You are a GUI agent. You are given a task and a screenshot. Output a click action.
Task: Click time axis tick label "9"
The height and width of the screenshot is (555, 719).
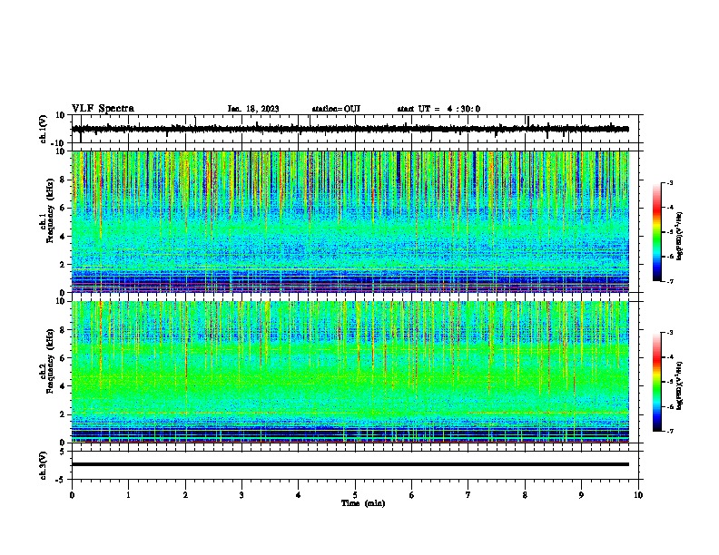(581, 495)
